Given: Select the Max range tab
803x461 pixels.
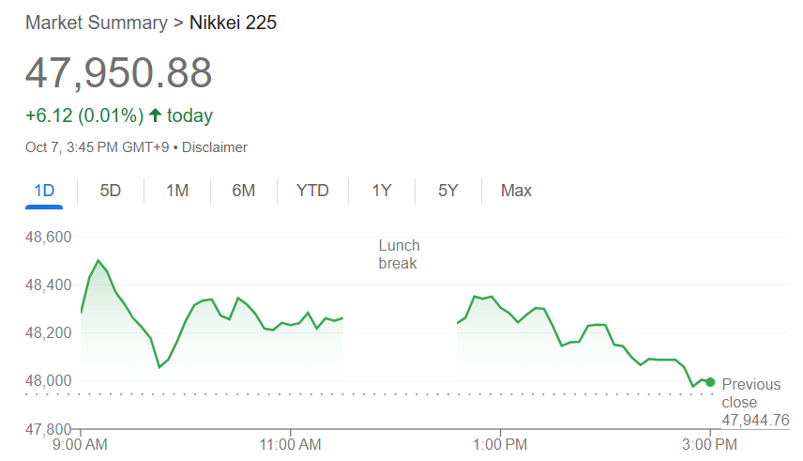Looking at the screenshot, I should (x=516, y=191).
